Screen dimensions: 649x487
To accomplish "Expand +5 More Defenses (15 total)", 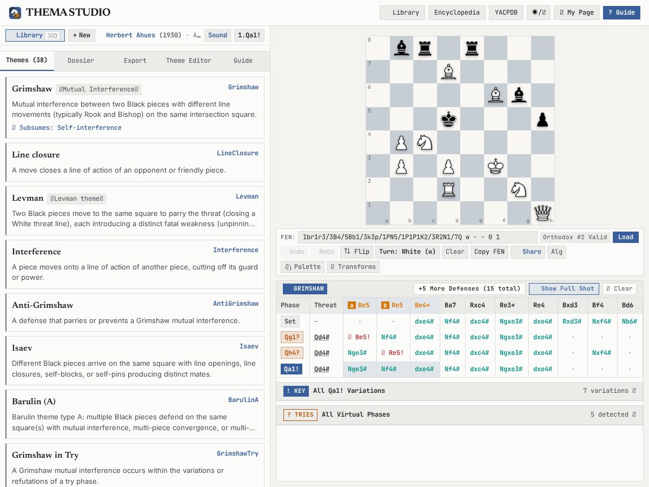I will (x=469, y=288).
